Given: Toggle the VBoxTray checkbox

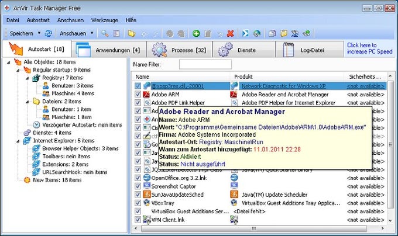Looking at the screenshot, I should [x=138, y=203].
